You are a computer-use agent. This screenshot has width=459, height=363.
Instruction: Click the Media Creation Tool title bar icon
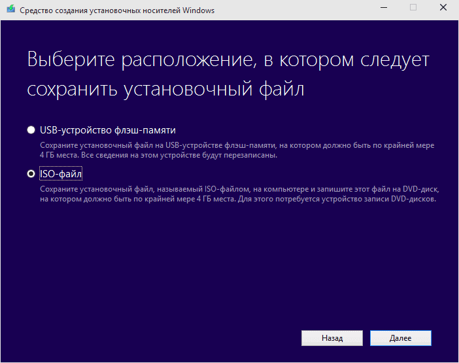[11, 9]
